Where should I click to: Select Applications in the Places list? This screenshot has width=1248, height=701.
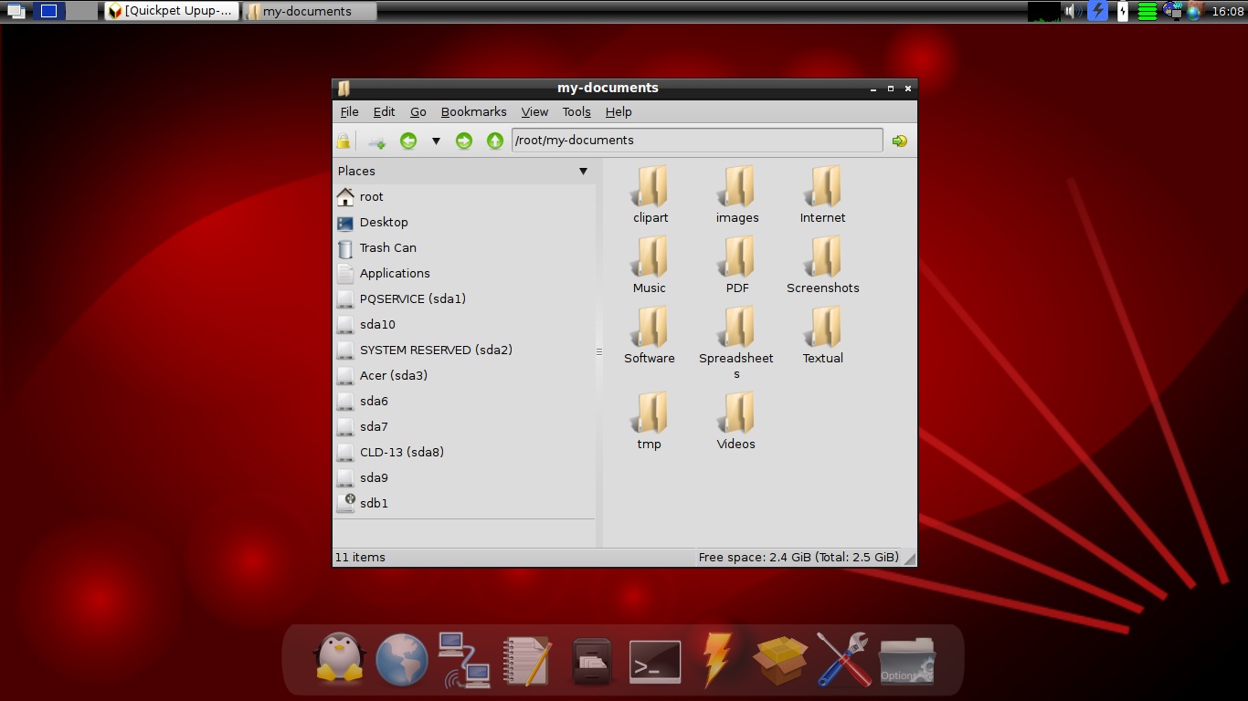coord(464,273)
